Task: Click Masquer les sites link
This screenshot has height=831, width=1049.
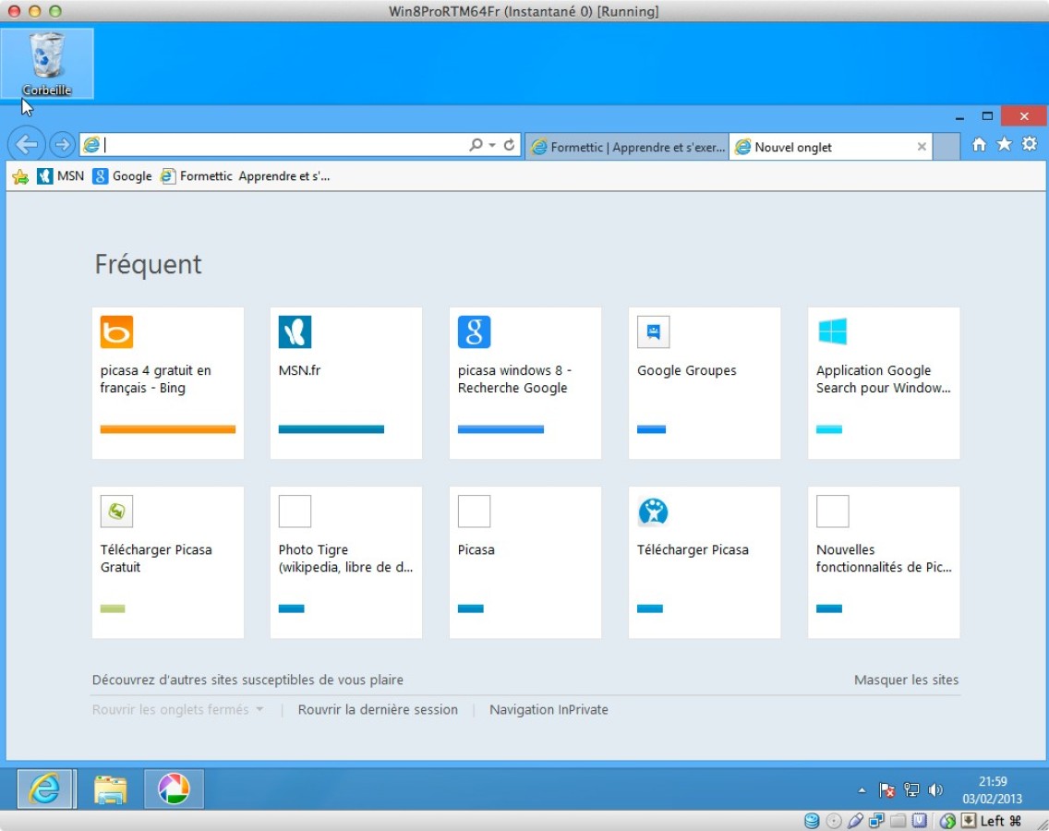Action: pyautogui.click(x=906, y=680)
